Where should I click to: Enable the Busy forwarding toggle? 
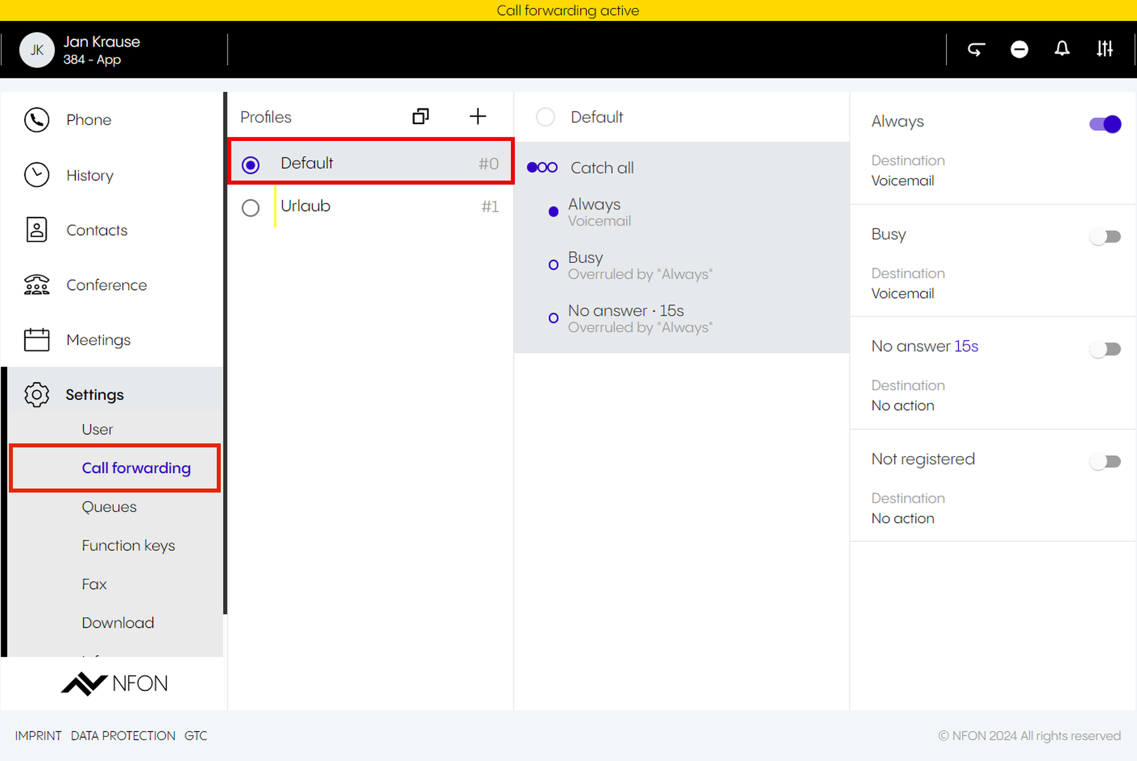click(1105, 236)
